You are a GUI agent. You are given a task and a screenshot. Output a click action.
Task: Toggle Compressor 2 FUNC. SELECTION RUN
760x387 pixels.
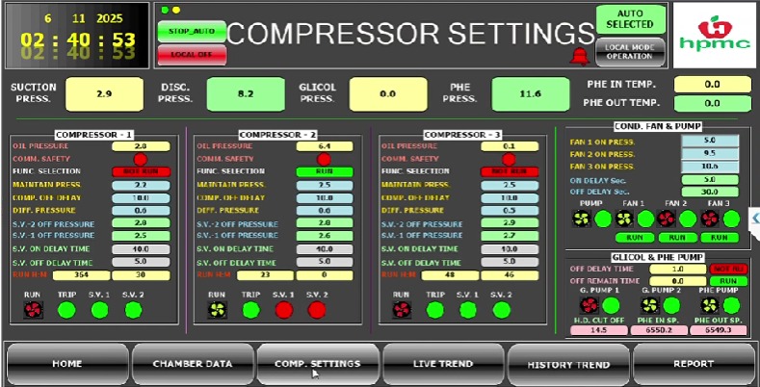click(325, 171)
